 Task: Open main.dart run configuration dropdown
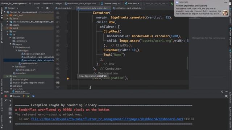(x=132, y=4)
